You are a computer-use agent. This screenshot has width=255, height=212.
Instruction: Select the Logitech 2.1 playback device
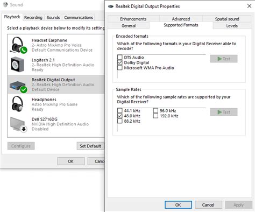click(56, 65)
